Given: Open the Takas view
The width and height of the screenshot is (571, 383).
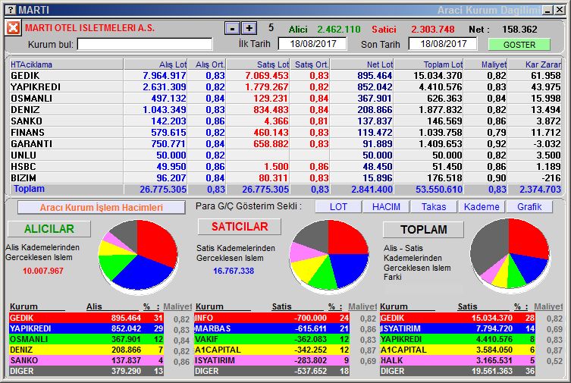Looking at the screenshot, I should pyautogui.click(x=433, y=207).
